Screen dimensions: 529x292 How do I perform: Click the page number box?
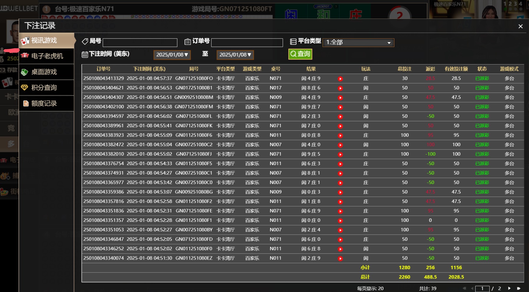point(482,288)
